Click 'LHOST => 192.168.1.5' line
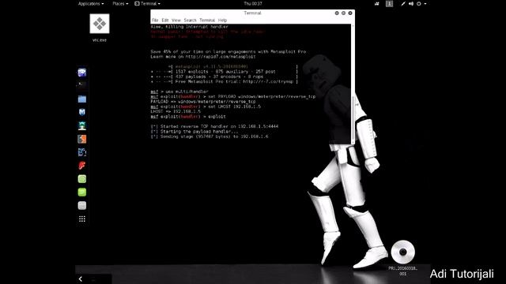The width and height of the screenshot is (506, 284). click(176, 111)
